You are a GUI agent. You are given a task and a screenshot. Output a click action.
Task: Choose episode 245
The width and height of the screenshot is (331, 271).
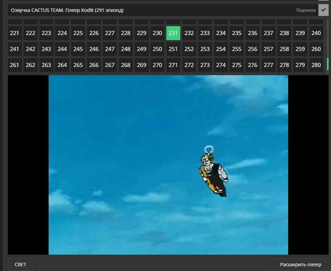click(78, 49)
